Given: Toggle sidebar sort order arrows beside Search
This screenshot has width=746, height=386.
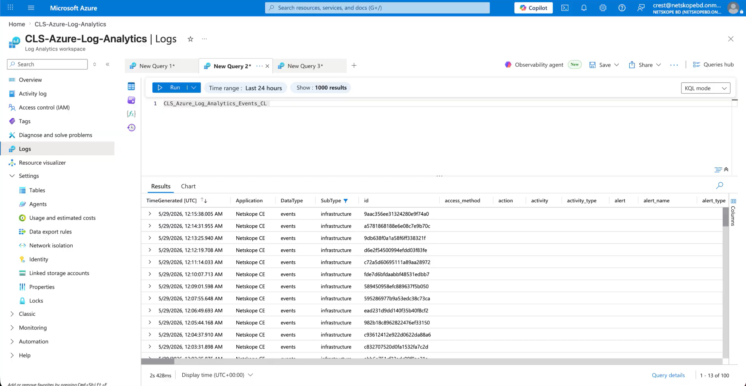Looking at the screenshot, I should point(94,64).
